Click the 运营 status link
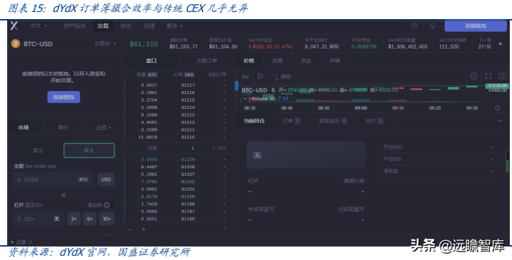 21,242
